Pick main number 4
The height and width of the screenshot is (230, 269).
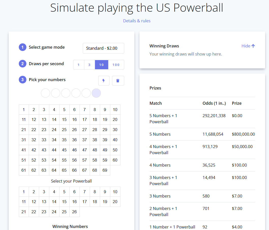(x=54, y=110)
